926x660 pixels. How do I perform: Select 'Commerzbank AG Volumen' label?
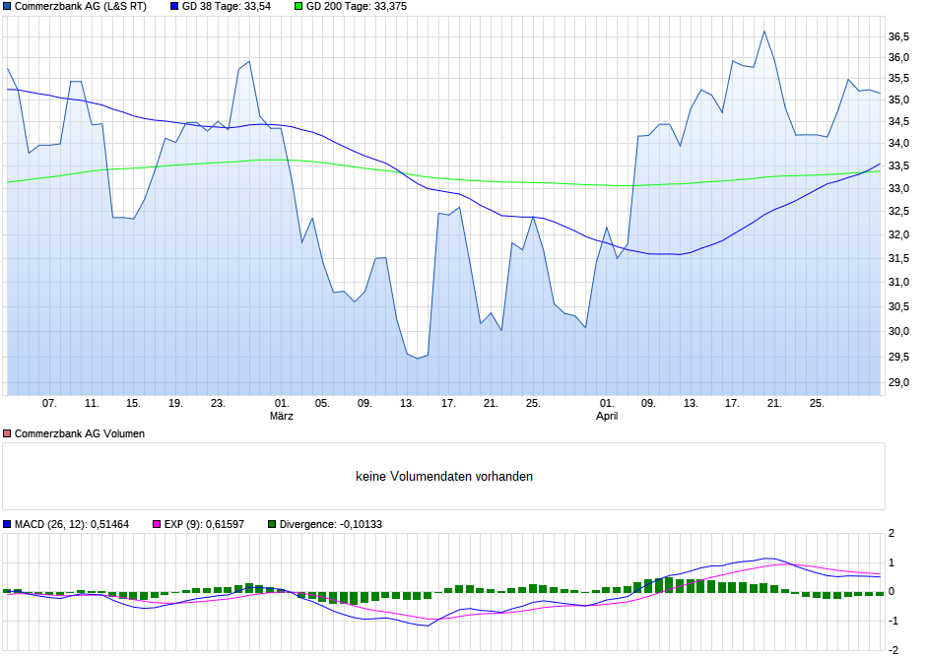point(80,433)
